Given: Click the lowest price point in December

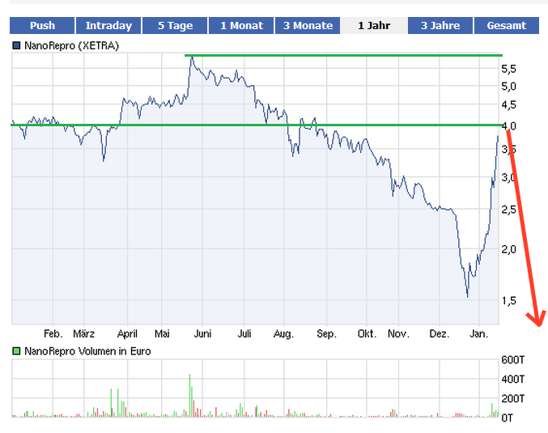Looking at the screenshot, I should (467, 296).
